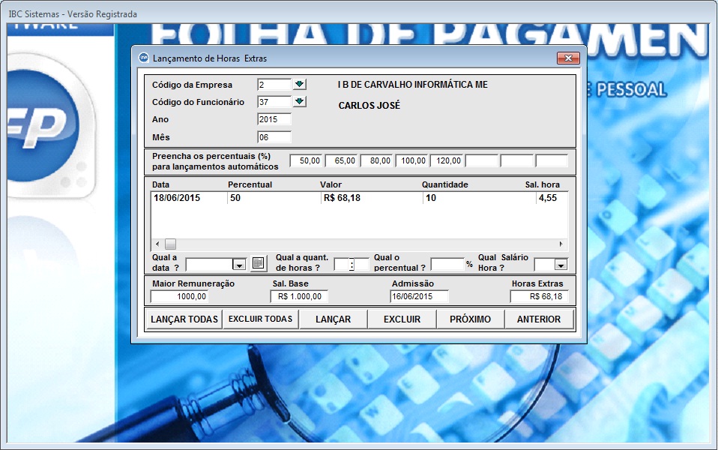The width and height of the screenshot is (718, 450).
Task: Click the dialog title bar FP icon
Action: click(x=144, y=58)
